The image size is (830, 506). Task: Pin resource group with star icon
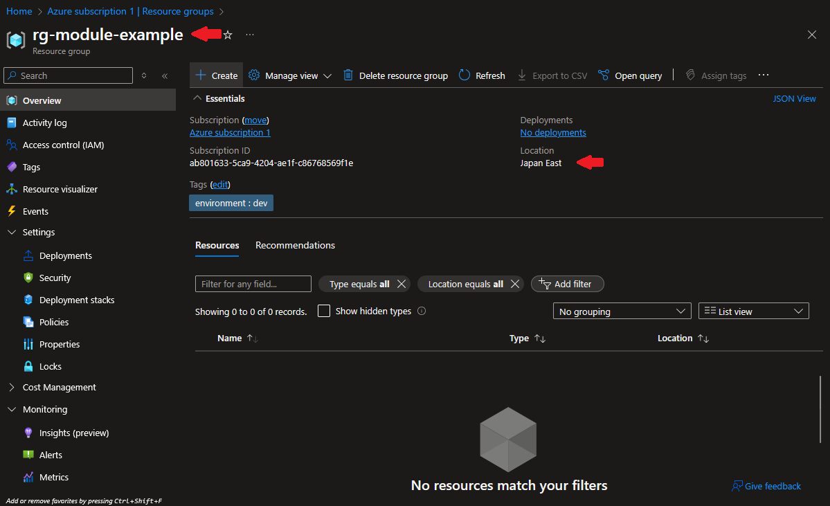(228, 35)
